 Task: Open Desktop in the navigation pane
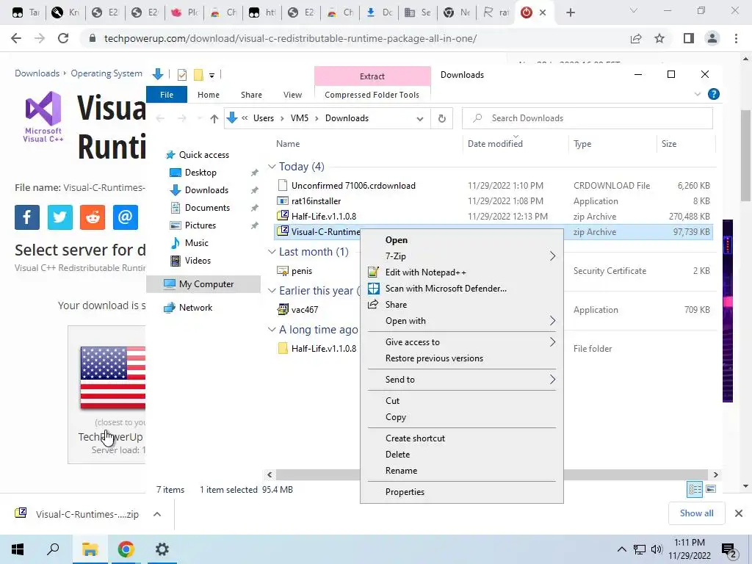tap(200, 173)
